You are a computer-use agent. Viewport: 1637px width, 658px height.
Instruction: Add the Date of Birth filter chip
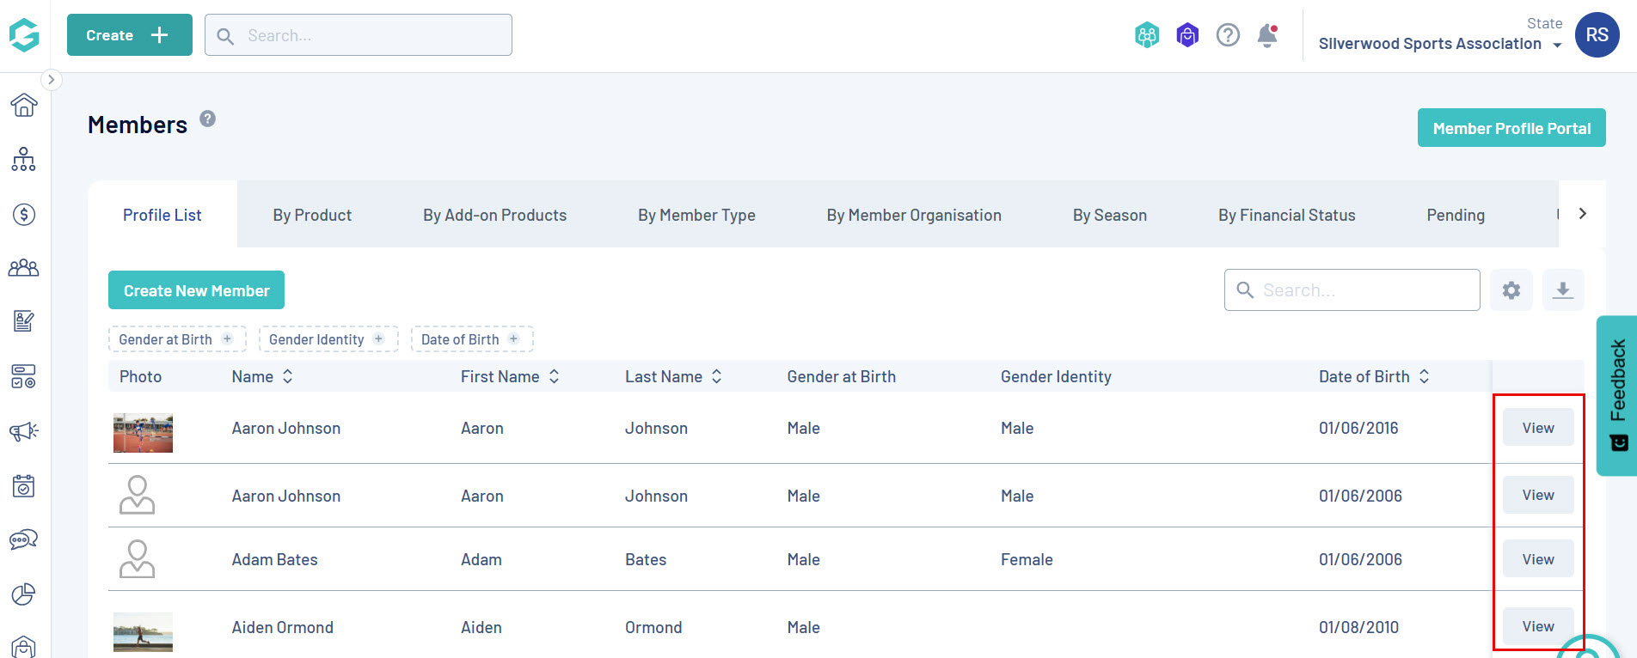pyautogui.click(x=472, y=339)
